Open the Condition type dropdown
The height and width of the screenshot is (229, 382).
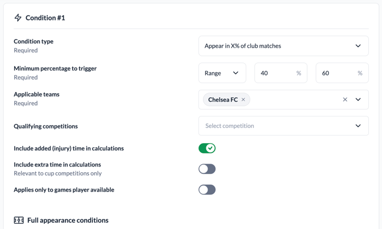coord(283,46)
